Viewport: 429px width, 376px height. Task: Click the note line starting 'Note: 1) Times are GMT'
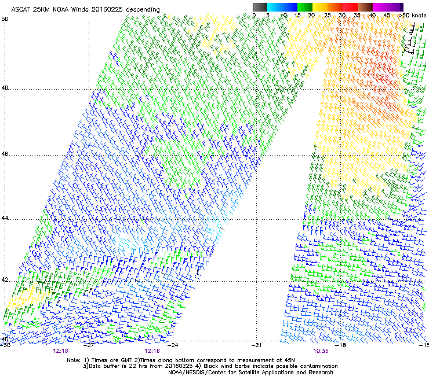coord(181,360)
